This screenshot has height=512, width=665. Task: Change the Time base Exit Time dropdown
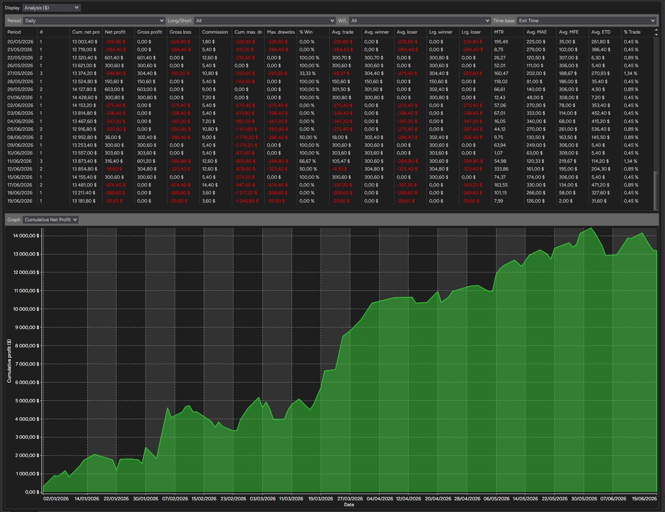(x=586, y=21)
